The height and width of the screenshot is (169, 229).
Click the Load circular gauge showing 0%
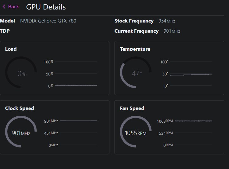click(x=21, y=72)
